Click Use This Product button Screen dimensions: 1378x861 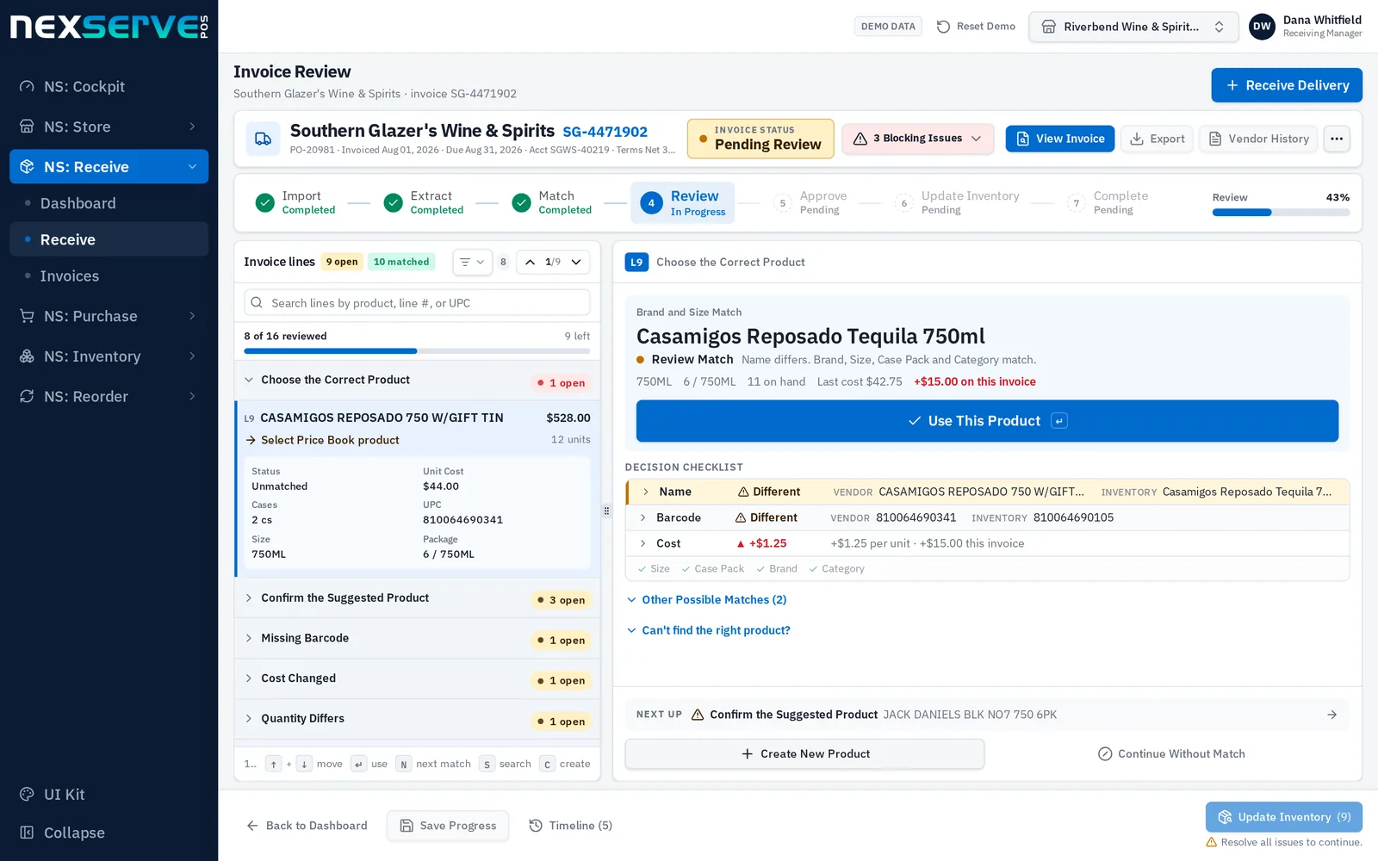[x=987, y=421]
